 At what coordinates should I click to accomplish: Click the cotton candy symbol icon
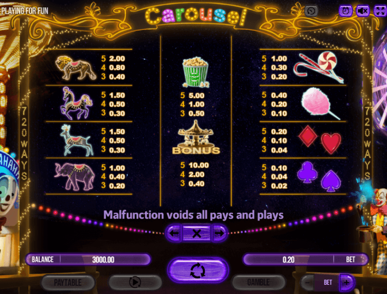tap(320, 103)
